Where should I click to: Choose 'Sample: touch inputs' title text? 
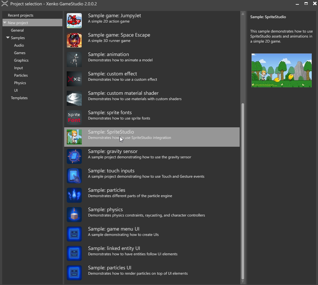tap(111, 171)
